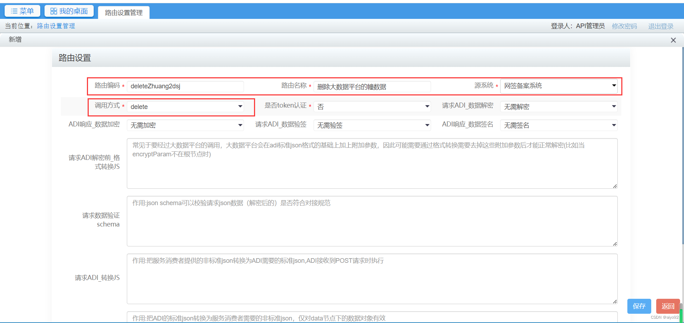Click the page vertical scrollbar
This screenshot has width=684, height=323.
tap(683, 145)
